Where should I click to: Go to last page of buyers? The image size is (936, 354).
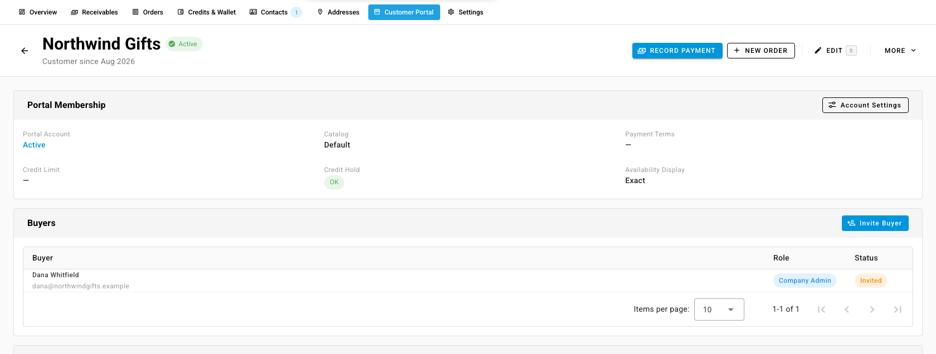[898, 309]
